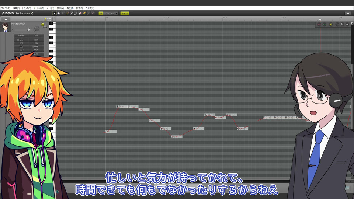
Task: Open the 表示(V) menu
Action: coord(60,8)
